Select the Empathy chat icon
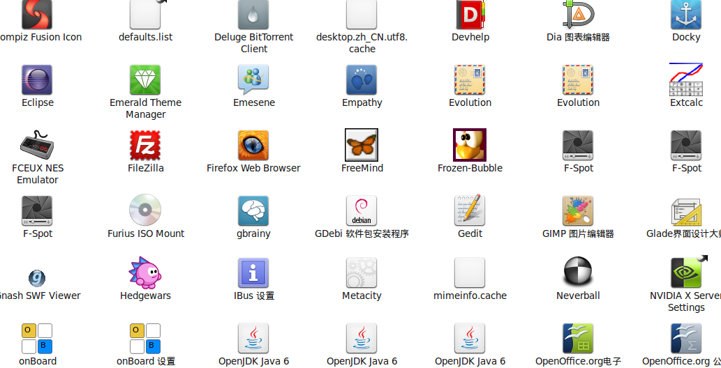Screen dimensions: 721x368 point(362,80)
